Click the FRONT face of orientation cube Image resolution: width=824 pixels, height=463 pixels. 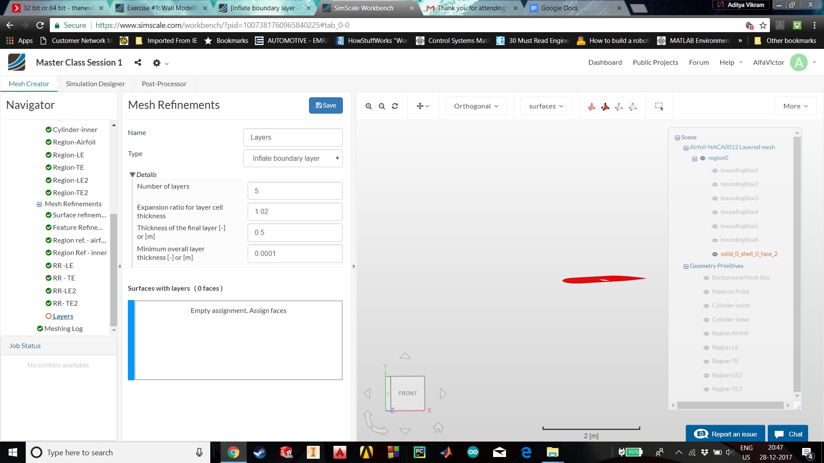pos(407,393)
